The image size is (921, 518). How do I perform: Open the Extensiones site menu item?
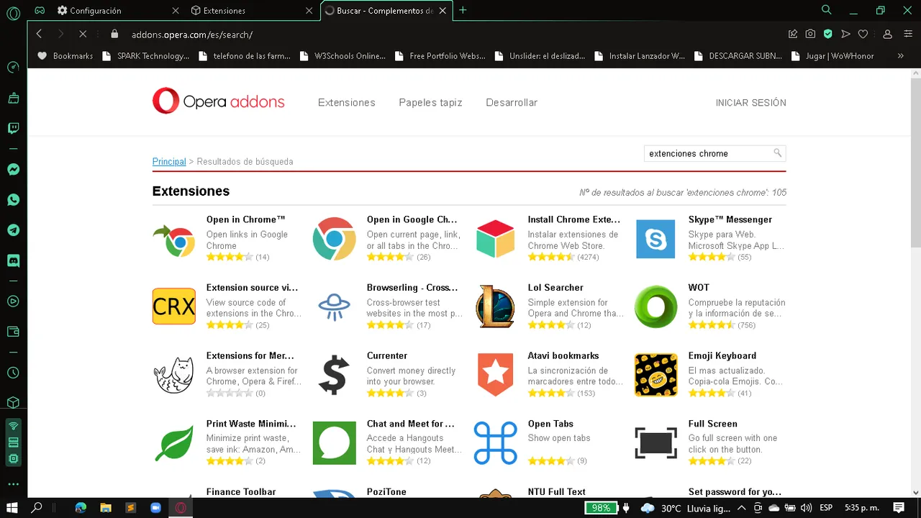tap(347, 102)
